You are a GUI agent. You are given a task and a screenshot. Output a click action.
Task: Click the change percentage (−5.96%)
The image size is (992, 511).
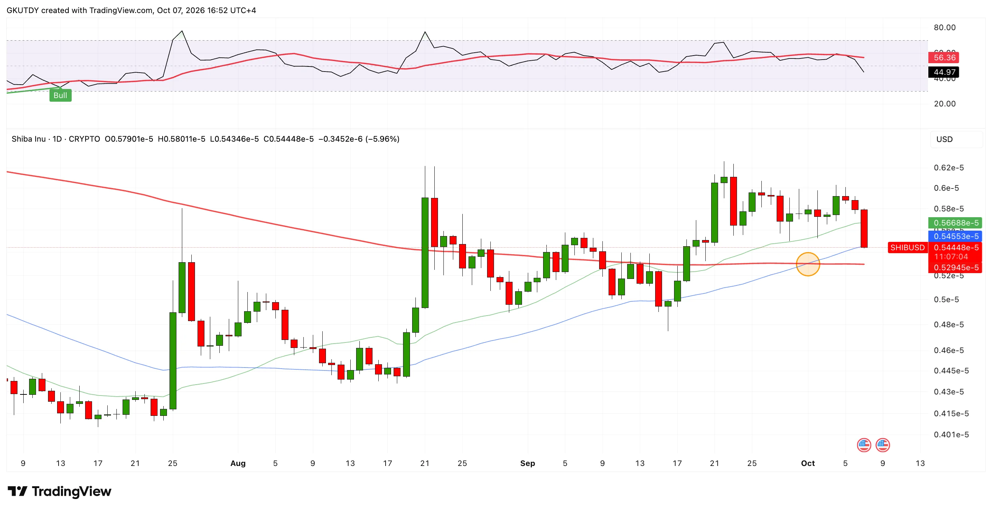(382, 139)
